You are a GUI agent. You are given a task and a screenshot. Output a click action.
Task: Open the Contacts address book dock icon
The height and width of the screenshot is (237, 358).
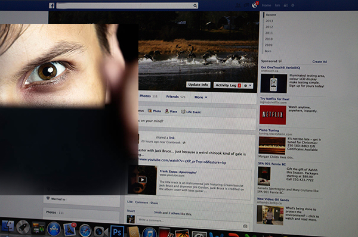pos(133,232)
